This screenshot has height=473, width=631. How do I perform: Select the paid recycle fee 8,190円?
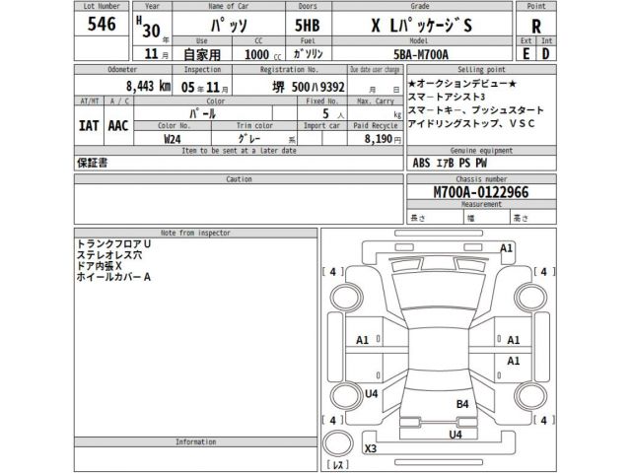[383, 139]
